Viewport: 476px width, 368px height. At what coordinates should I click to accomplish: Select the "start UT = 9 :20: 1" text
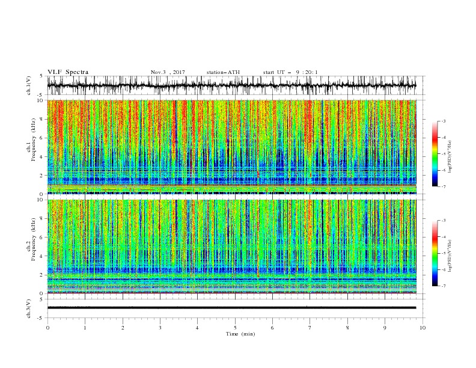pyautogui.click(x=290, y=72)
